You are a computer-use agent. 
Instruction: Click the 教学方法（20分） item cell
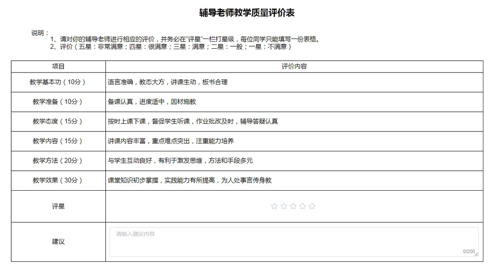(x=58, y=160)
